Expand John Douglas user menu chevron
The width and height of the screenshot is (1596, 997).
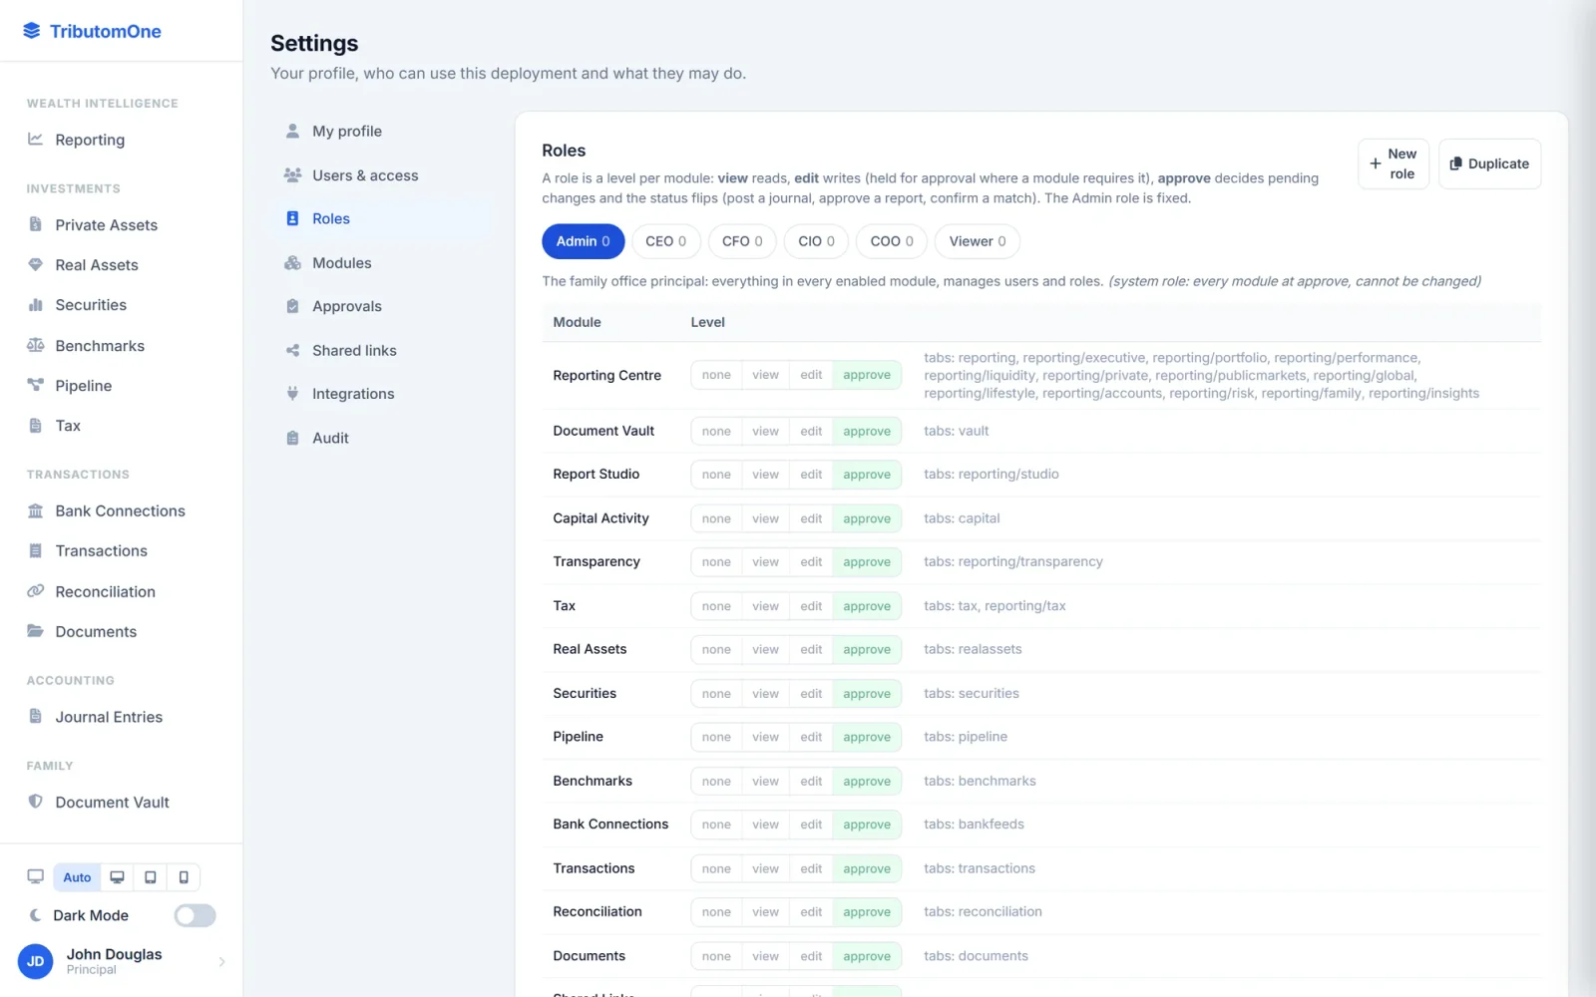(x=221, y=962)
